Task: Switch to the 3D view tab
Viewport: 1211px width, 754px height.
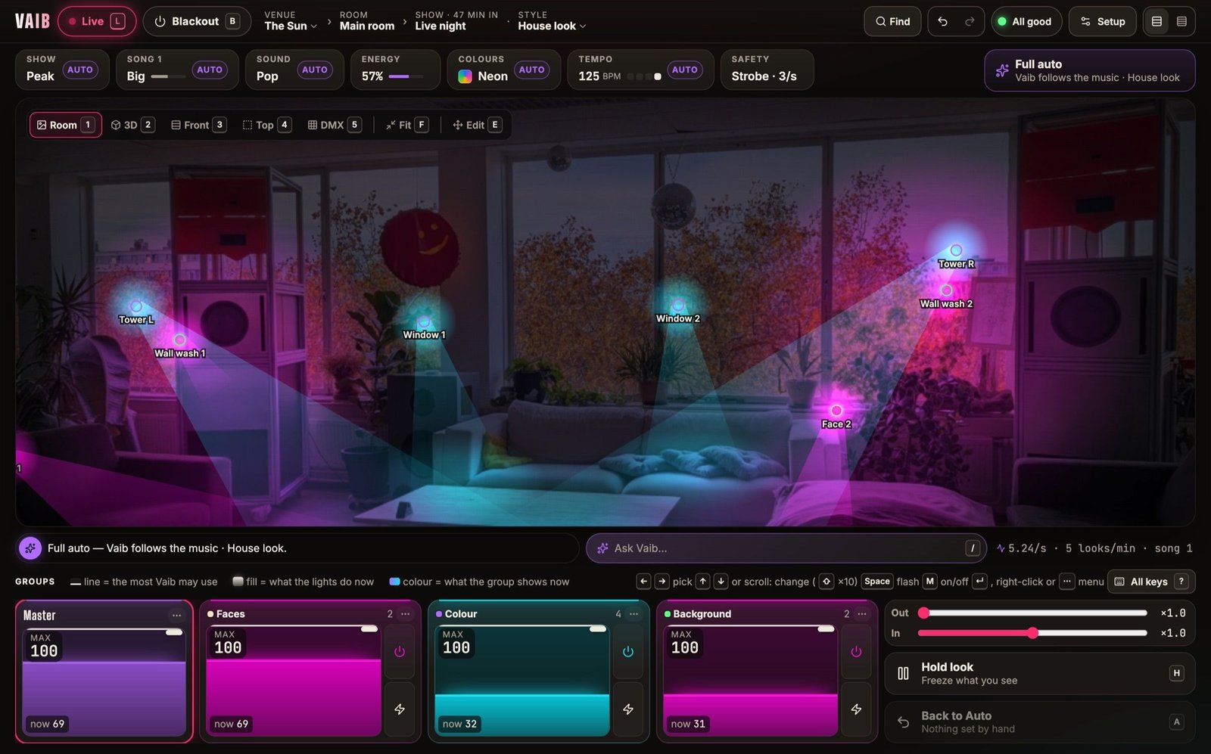Action: click(x=133, y=125)
